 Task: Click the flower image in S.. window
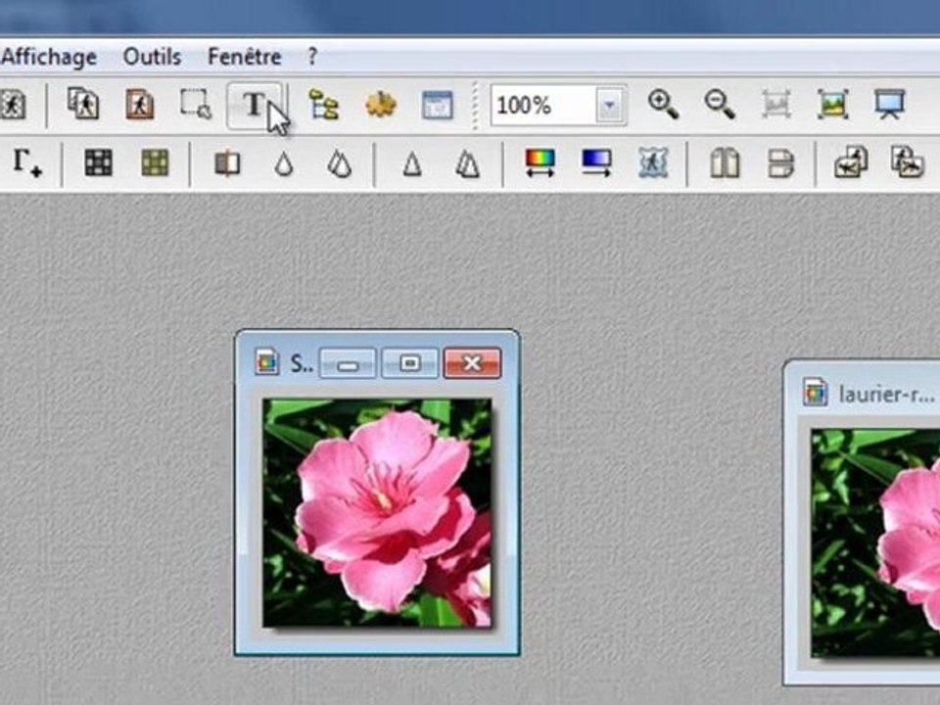(377, 513)
